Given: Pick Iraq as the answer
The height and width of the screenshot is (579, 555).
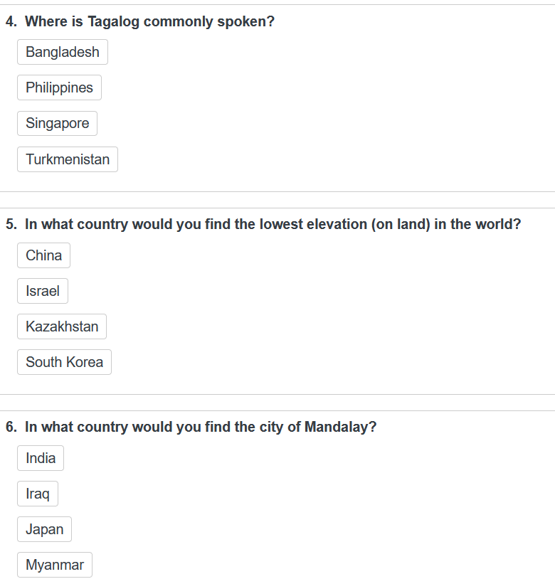Looking at the screenshot, I should point(38,494).
